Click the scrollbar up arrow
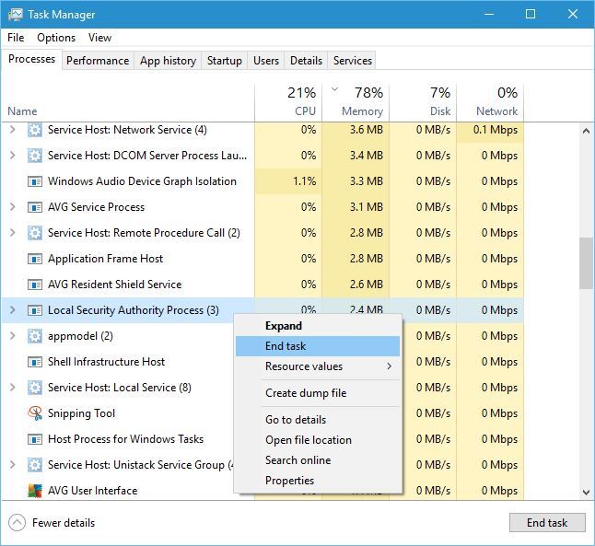The height and width of the screenshot is (546, 595). point(587,132)
